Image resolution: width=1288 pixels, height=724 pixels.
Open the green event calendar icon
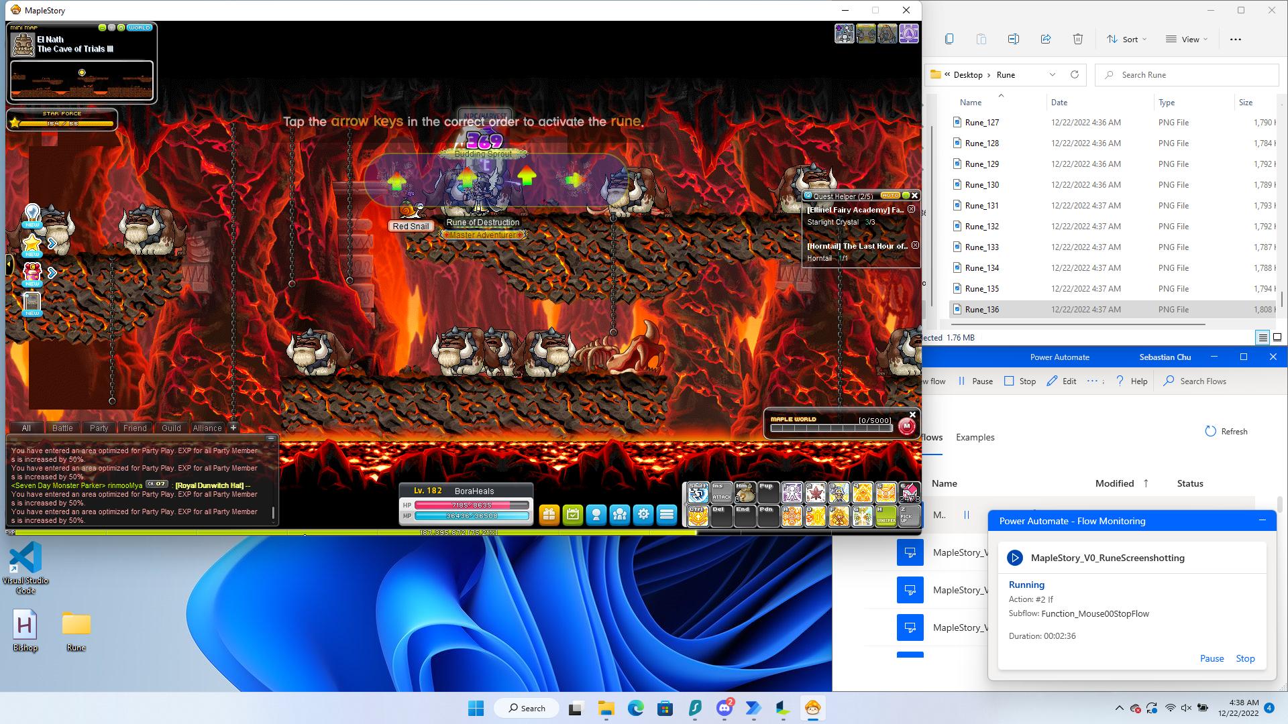pyautogui.click(x=572, y=514)
